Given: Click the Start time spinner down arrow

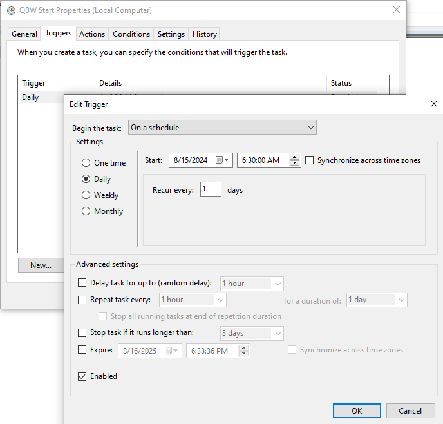Looking at the screenshot, I should (x=295, y=164).
